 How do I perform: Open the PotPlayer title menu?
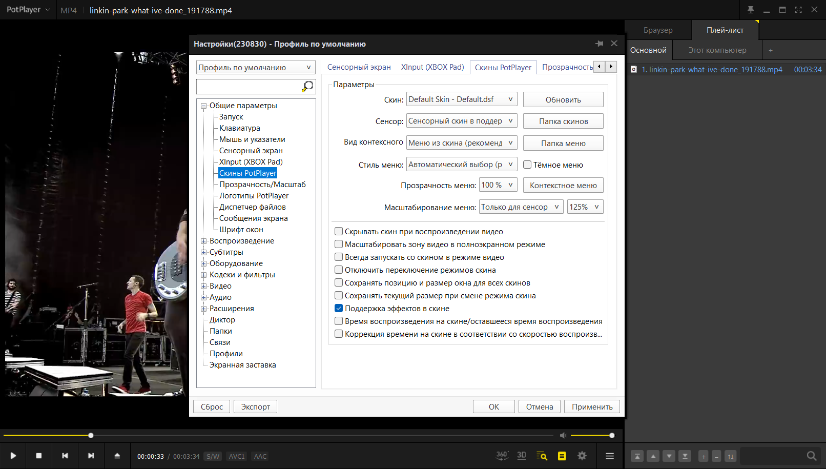[x=28, y=10]
